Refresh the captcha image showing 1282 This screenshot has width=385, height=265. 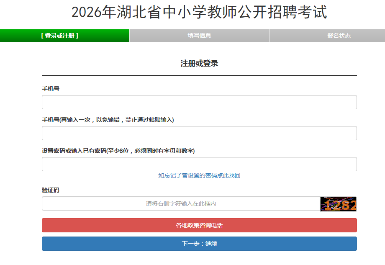[x=338, y=204]
